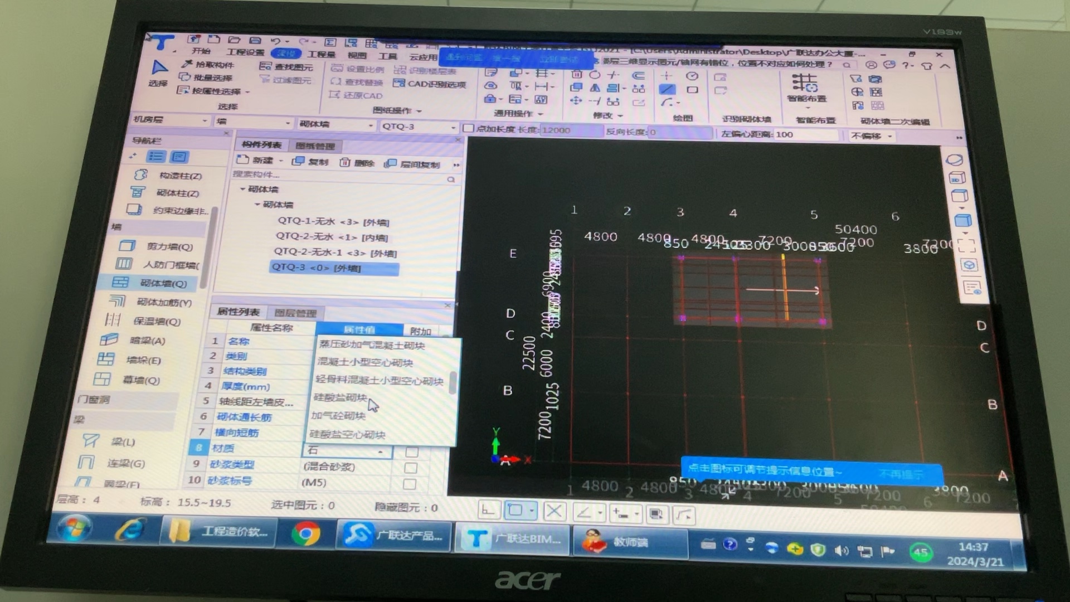Toggle the 点加长度 checkbox
The image size is (1070, 602).
pos(469,128)
